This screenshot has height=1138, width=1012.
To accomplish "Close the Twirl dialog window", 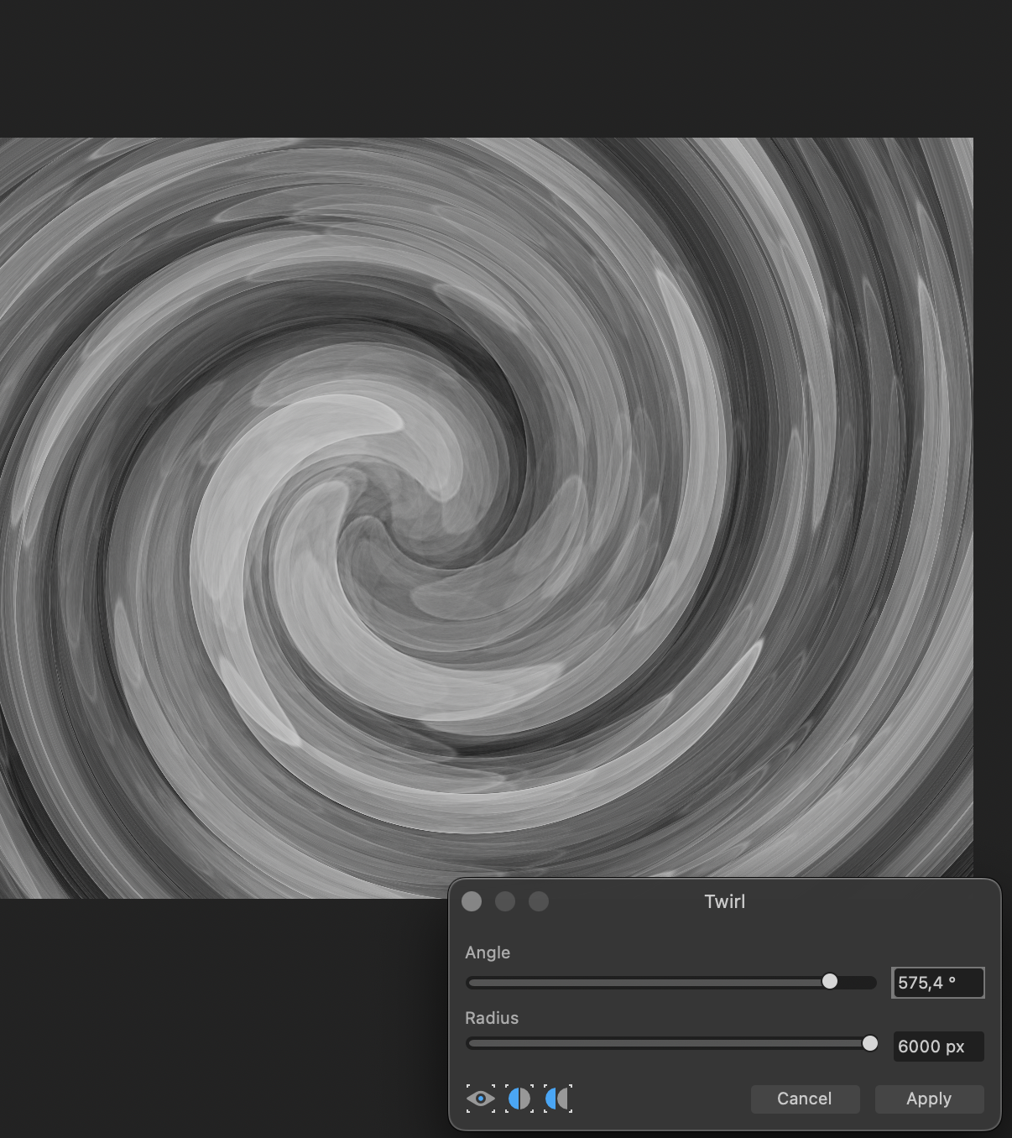I will tap(472, 901).
